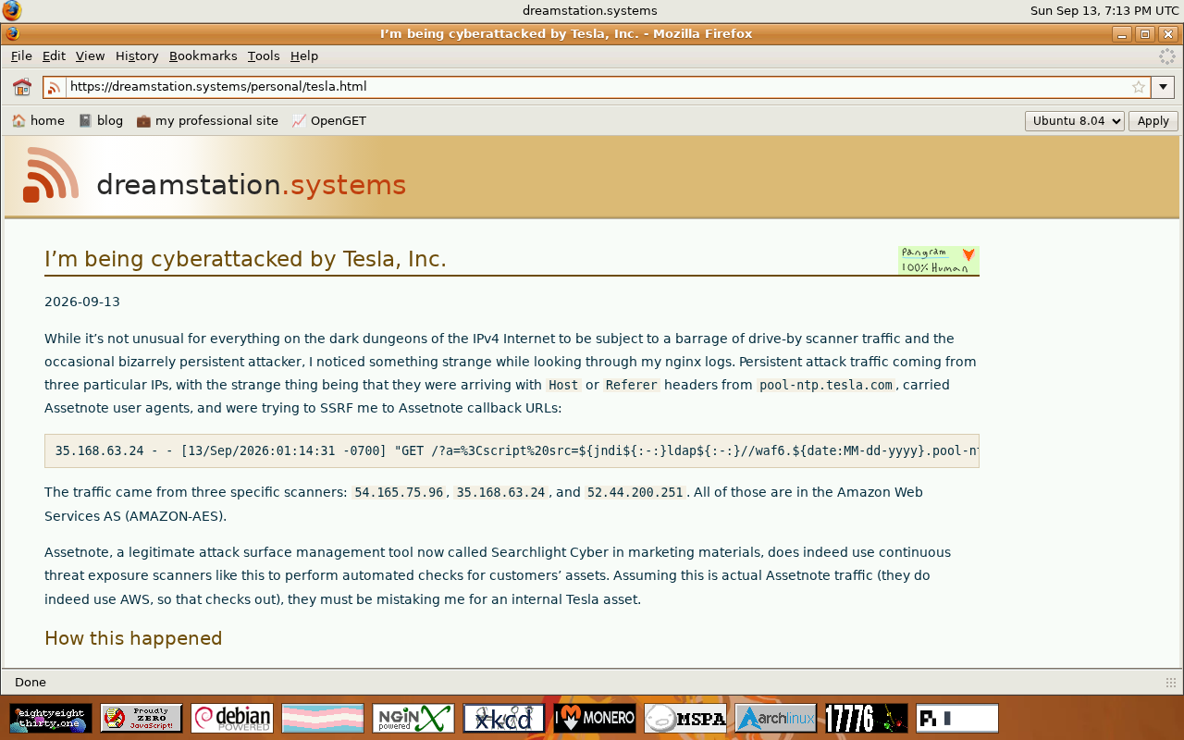The image size is (1184, 740).
Task: Click the home icon in the navigation toolbar
Action: point(22,87)
